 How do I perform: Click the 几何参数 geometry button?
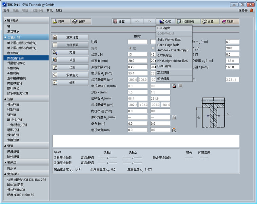[x=70, y=45]
